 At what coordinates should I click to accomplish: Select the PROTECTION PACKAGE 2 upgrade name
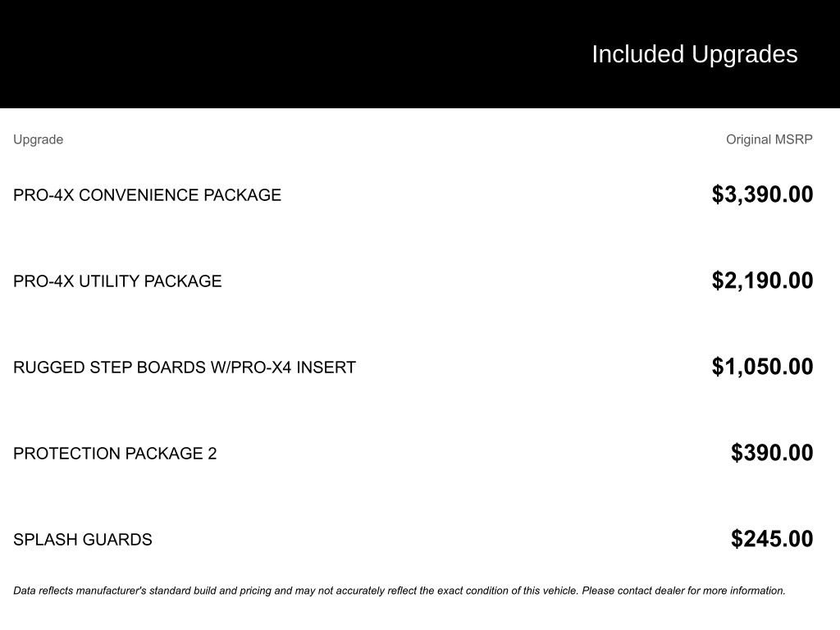[x=115, y=454]
